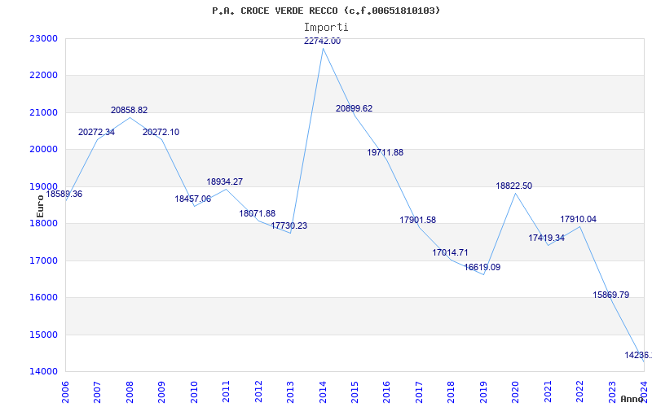Screen dimensions: 652x407
Task: Click the x-axis year 2019
Action: click(483, 392)
